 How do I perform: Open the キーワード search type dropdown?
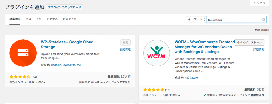click(196, 20)
